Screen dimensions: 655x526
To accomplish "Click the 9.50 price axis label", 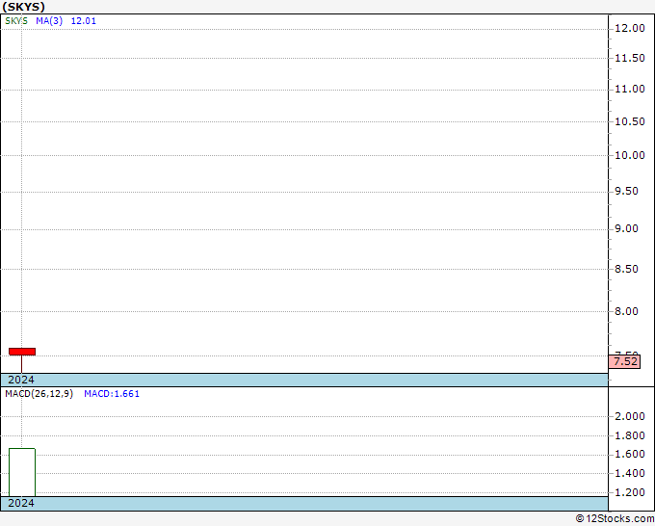I will click(x=626, y=192).
